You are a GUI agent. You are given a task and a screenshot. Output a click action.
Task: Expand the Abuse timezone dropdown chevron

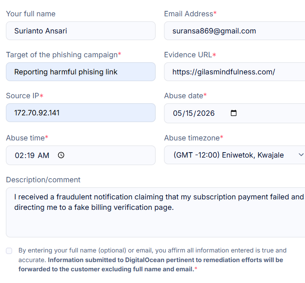(x=301, y=155)
